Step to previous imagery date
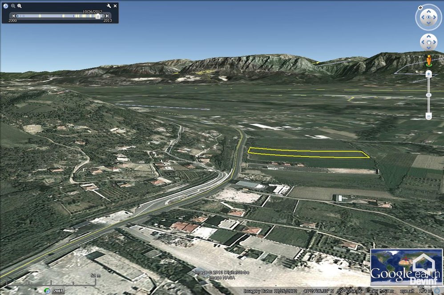 [13, 16]
